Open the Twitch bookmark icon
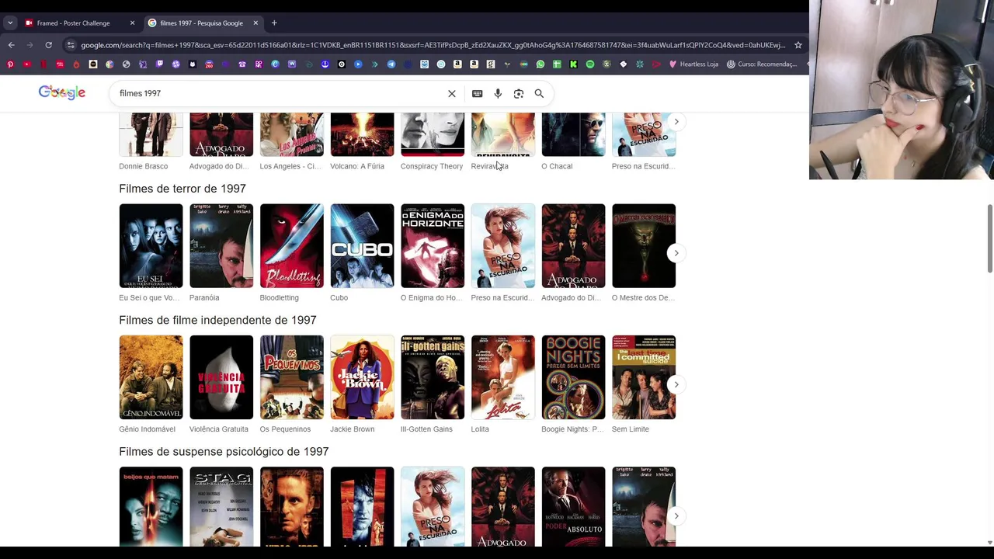The image size is (994, 559). [x=159, y=64]
